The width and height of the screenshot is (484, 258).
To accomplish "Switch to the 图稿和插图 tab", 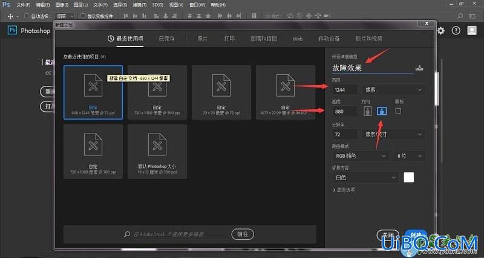I will pos(264,39).
